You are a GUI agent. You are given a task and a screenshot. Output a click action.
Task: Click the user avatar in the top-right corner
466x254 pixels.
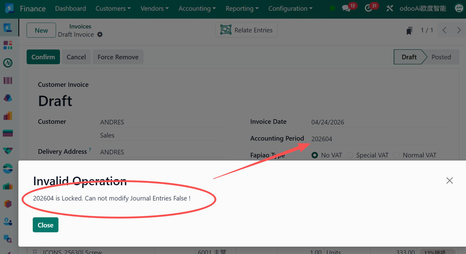point(459,8)
